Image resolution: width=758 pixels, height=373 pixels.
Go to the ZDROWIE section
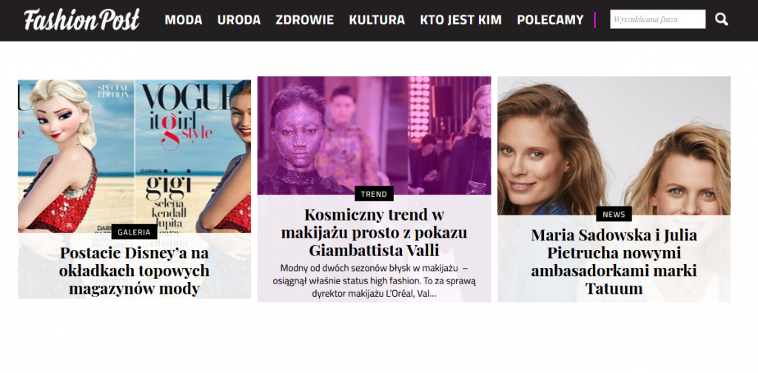[x=304, y=20]
